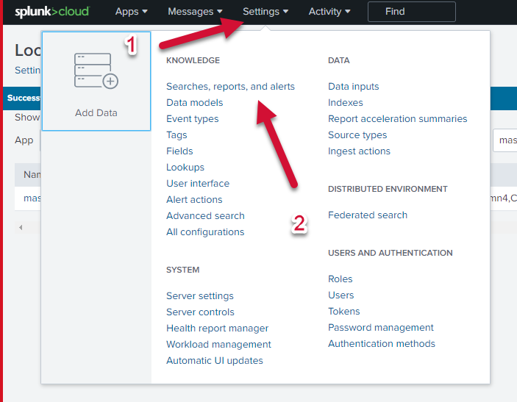Open Data inputs settings

pos(353,87)
